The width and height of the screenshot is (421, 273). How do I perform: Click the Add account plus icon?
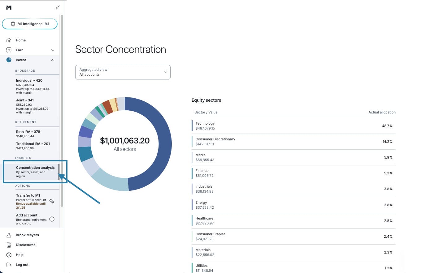pos(52,219)
